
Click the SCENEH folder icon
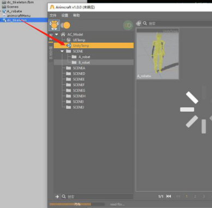click(x=69, y=96)
